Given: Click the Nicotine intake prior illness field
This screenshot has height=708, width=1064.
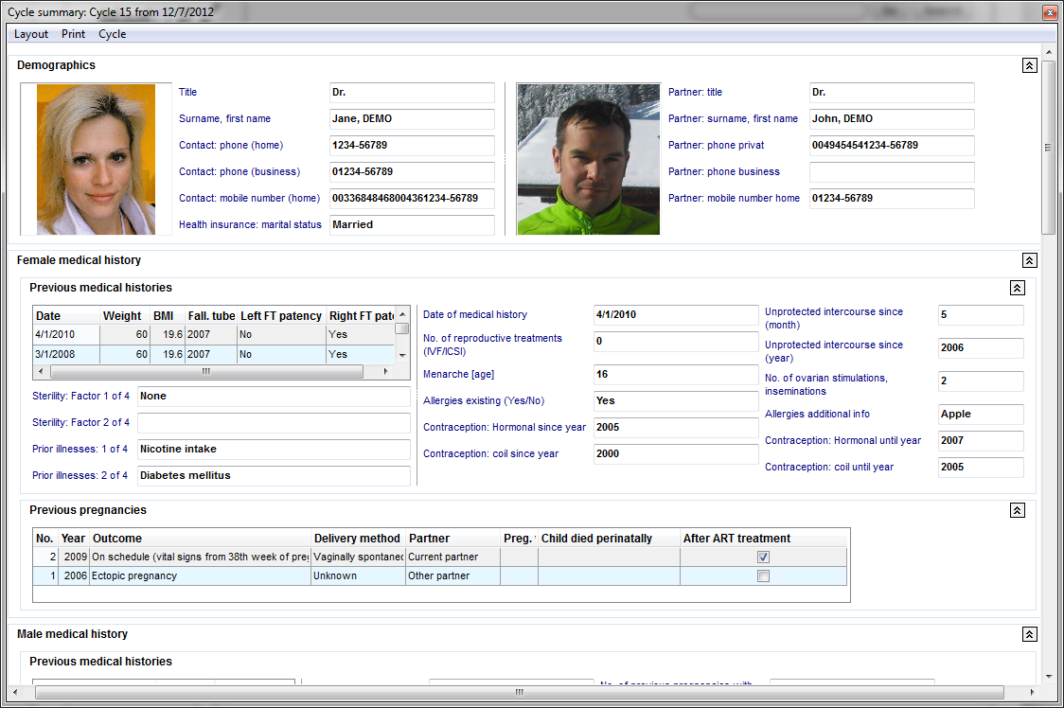Looking at the screenshot, I should point(274,450).
